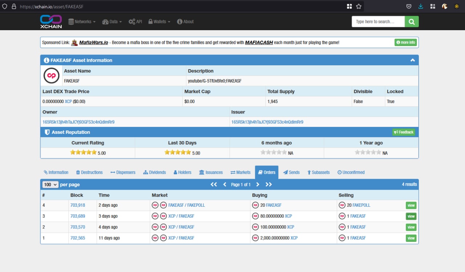Open the Issuer address link

click(x=267, y=122)
